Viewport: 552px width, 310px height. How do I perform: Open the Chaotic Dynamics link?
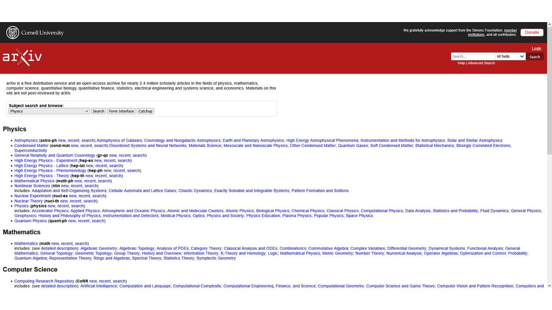click(x=195, y=191)
